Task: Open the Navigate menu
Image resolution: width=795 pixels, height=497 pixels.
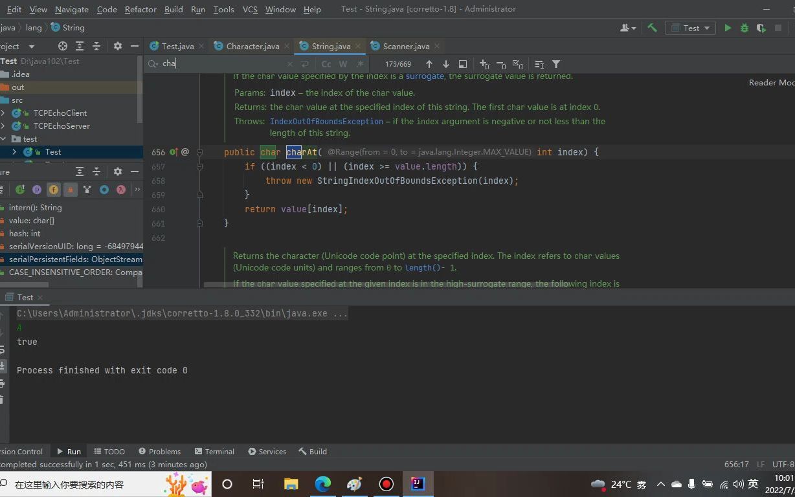Action: [72, 9]
